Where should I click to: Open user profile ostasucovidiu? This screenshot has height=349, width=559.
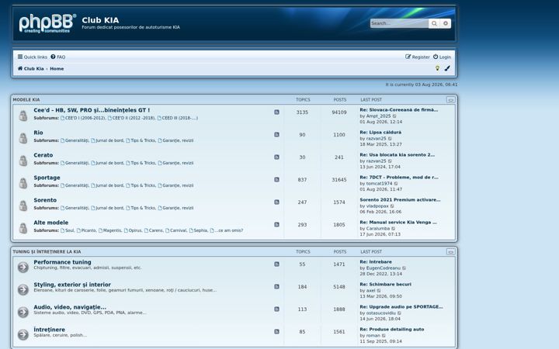(x=380, y=313)
